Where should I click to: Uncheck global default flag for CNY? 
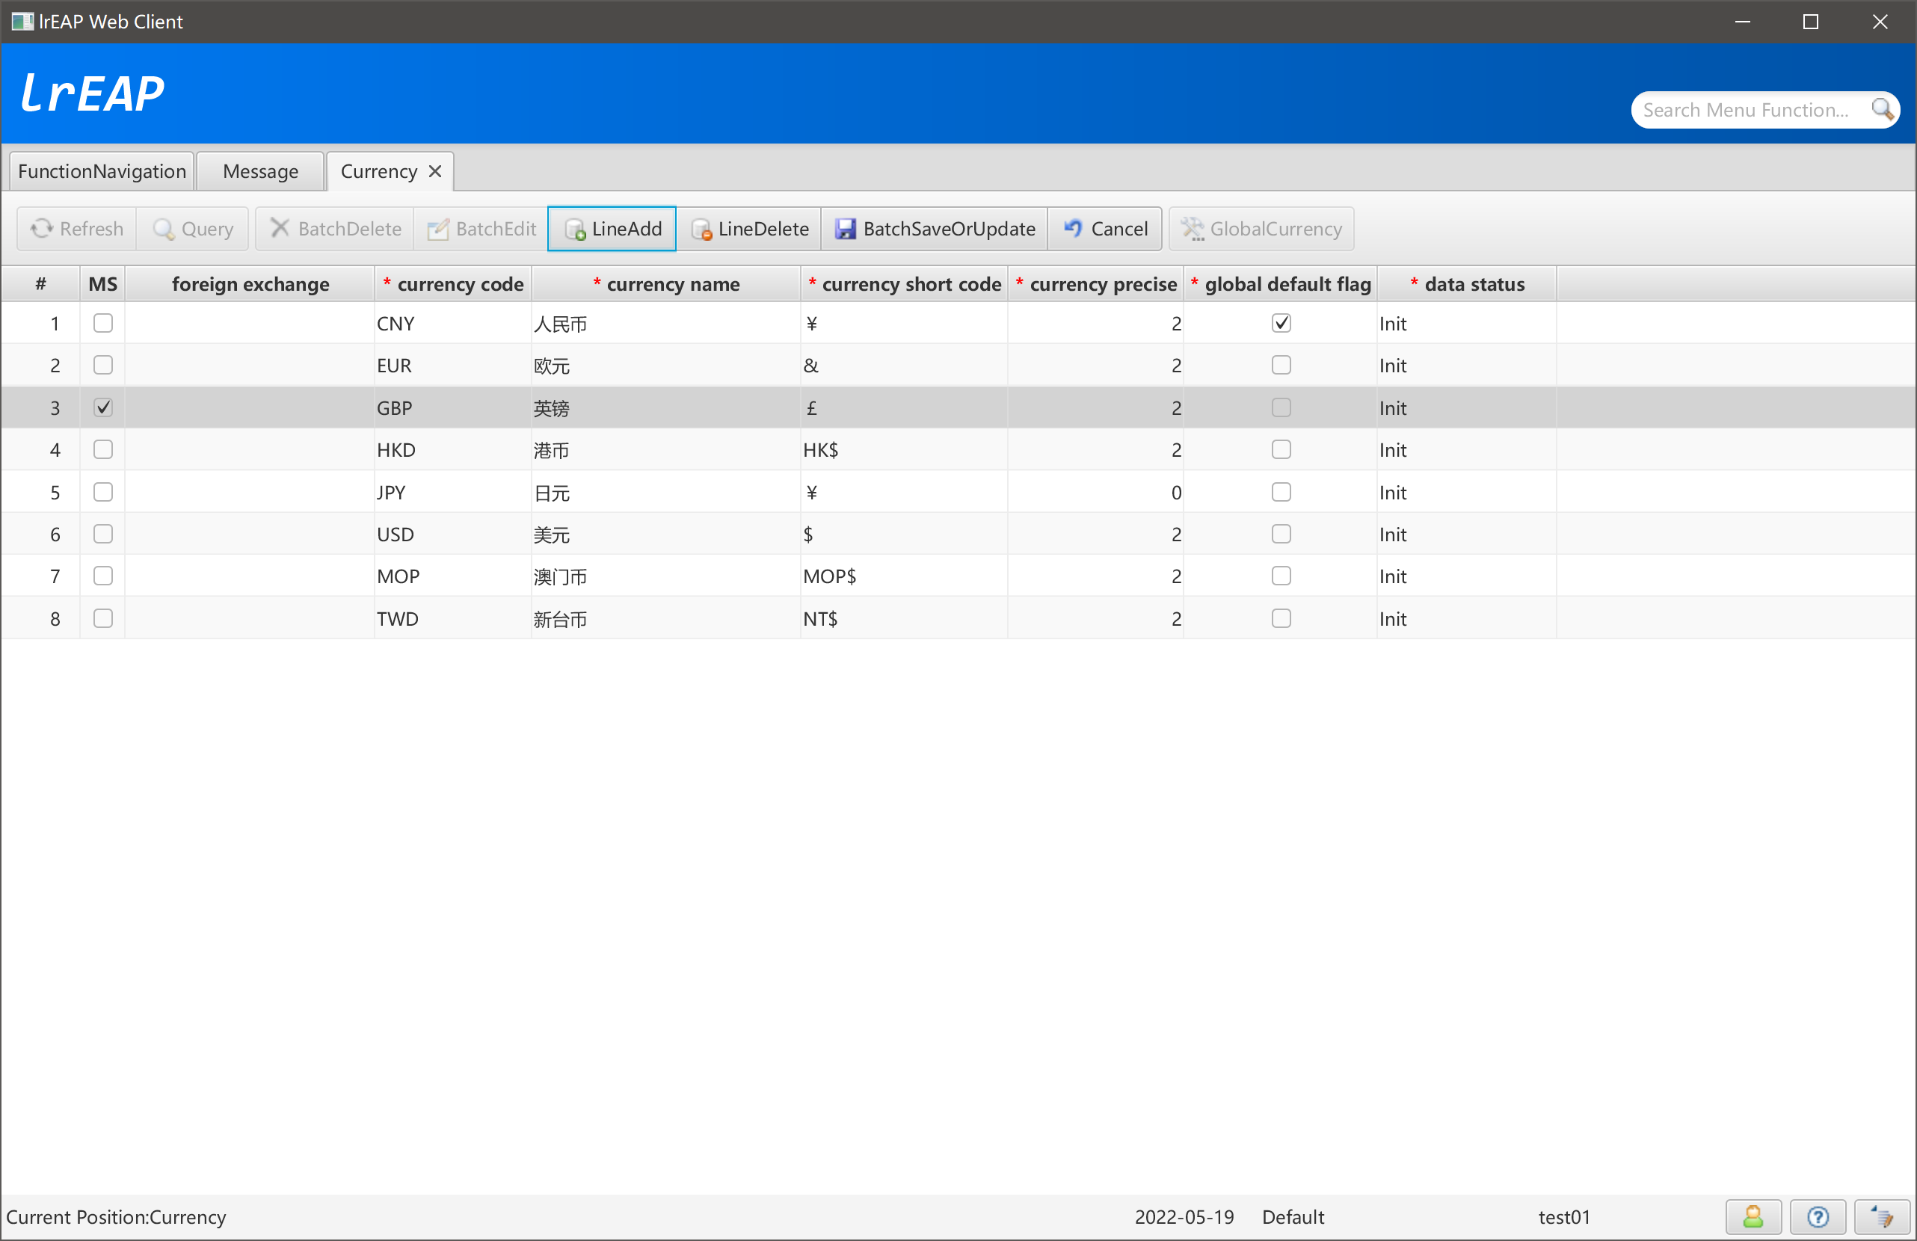1281,323
